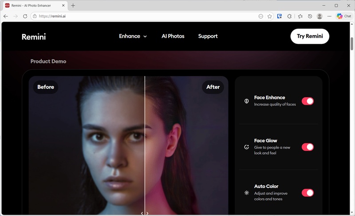Go back using the browser back arrow
Viewport: 355px width, 216px height.
(x=6, y=16)
